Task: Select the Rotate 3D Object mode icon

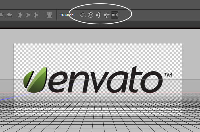Action: (83, 15)
